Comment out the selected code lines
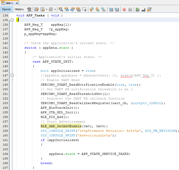Viewport: 179px width, 170px height. 137,9
